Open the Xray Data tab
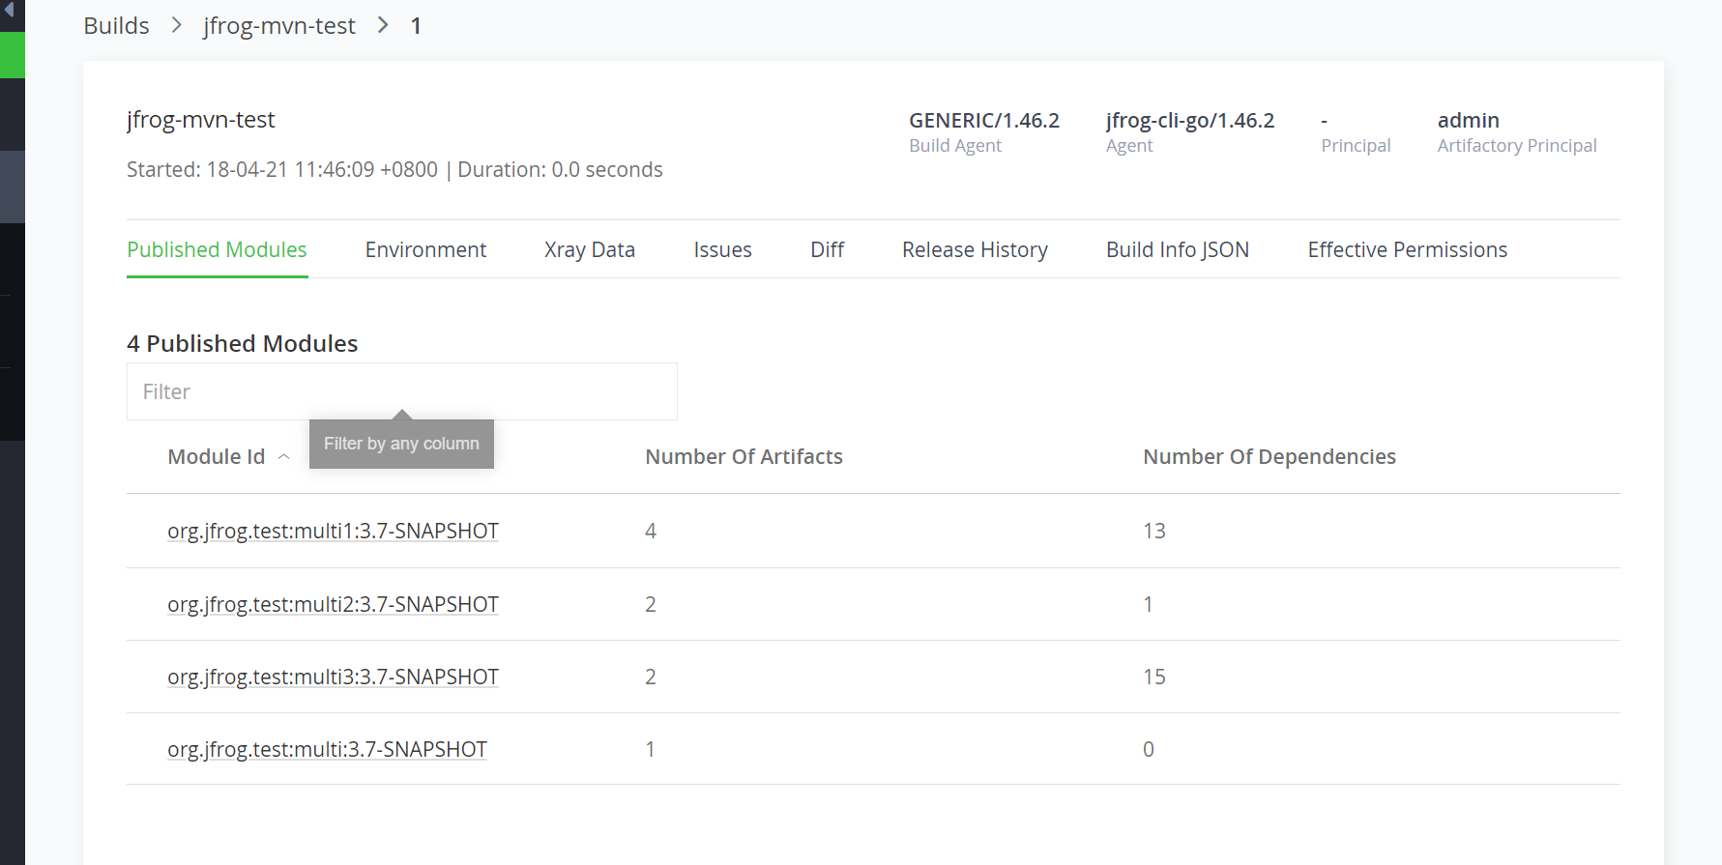The image size is (1722, 865). 590,249
